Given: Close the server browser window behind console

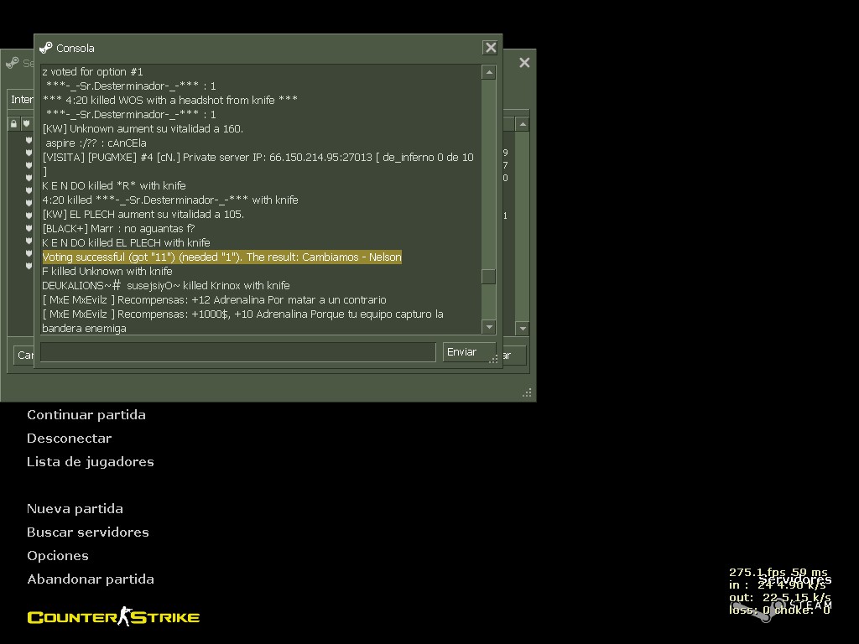Looking at the screenshot, I should click(x=524, y=62).
